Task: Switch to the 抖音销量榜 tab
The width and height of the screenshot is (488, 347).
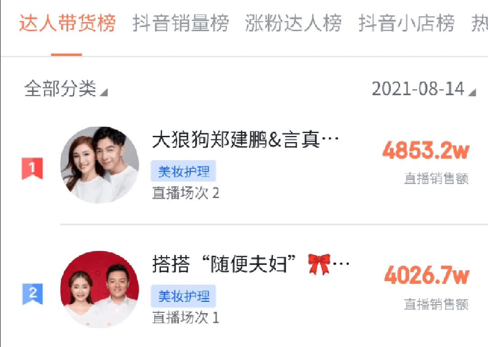Action: coord(181,23)
